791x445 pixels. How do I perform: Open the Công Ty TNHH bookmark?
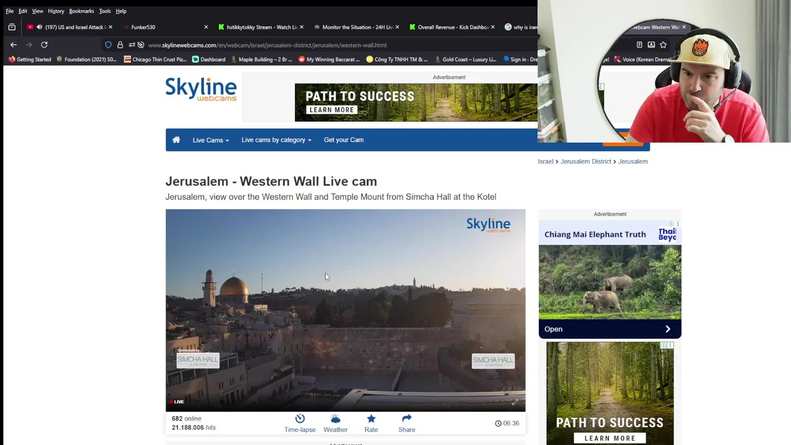click(x=397, y=59)
